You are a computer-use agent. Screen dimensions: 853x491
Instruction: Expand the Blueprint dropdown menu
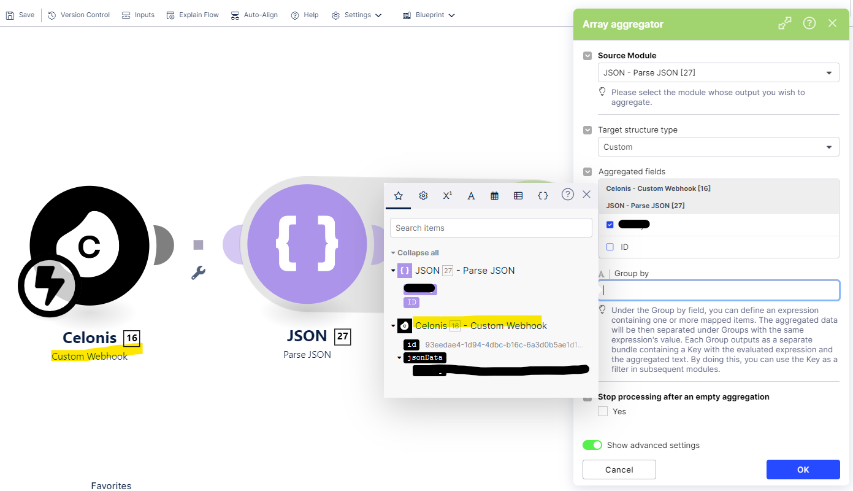pyautogui.click(x=429, y=15)
